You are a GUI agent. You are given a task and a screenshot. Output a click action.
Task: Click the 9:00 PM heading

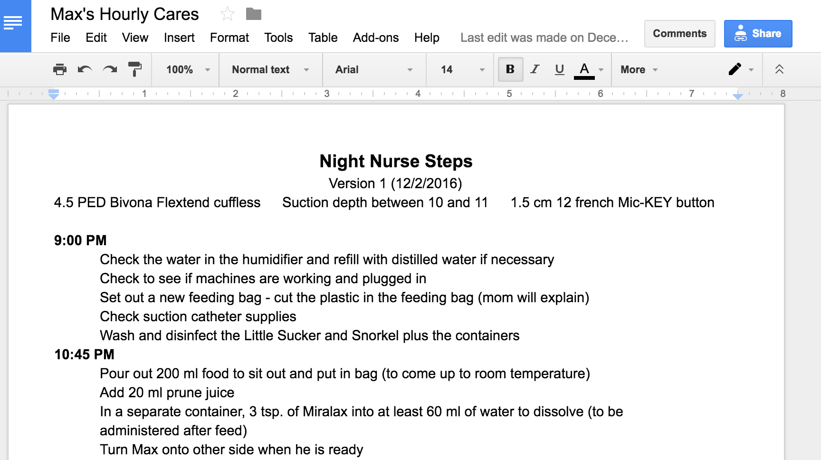pos(80,240)
